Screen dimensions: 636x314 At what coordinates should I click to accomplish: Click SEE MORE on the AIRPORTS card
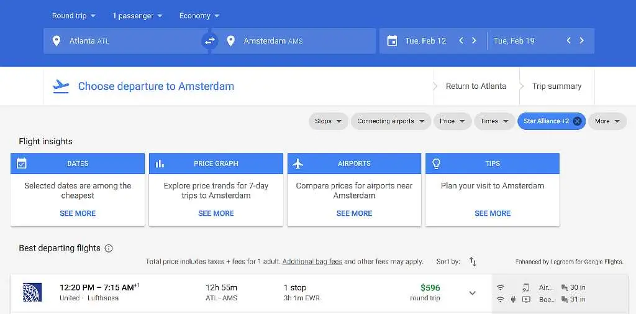pyautogui.click(x=354, y=213)
